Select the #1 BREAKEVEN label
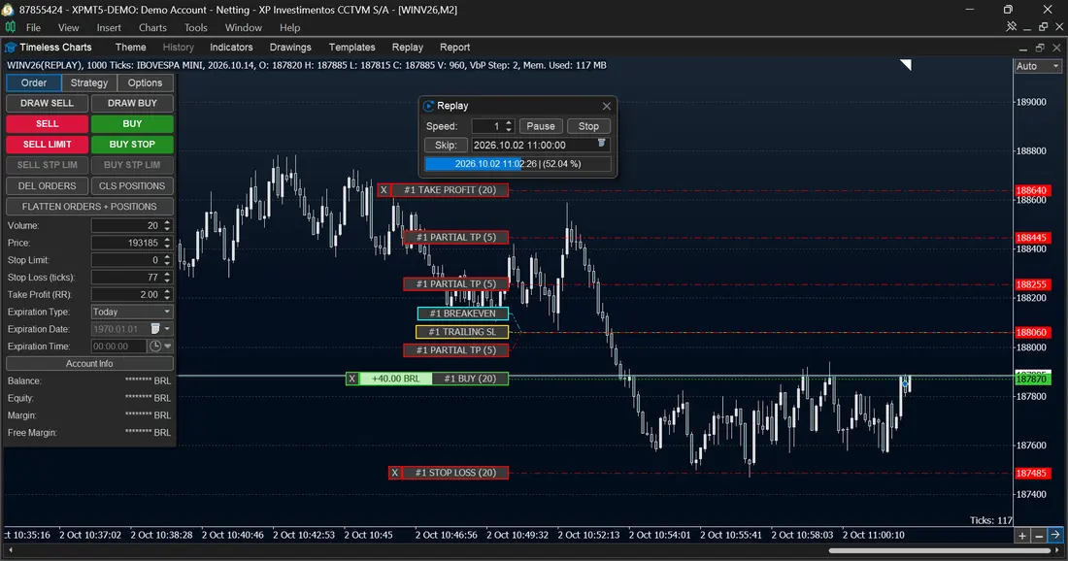 point(462,313)
